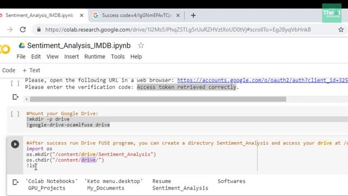Viewport: 348px width, 196px height.
Task: Open a new browser tab
Action: pyautogui.click(x=194, y=15)
